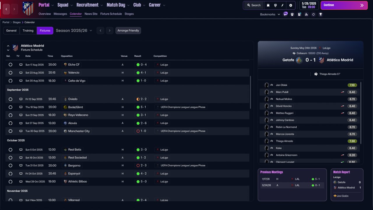Screen dimensions: 373x210
Task: Click the Stages breadcrumb link
Action: pos(17,22)
